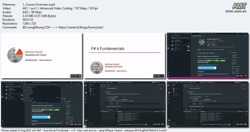Open the http://www.amt.cc link in the footer line
The width and height of the screenshot is (250, 132).
(86, 130)
